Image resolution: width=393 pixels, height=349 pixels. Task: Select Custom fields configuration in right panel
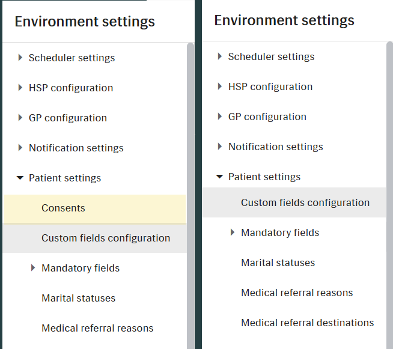tap(294, 202)
